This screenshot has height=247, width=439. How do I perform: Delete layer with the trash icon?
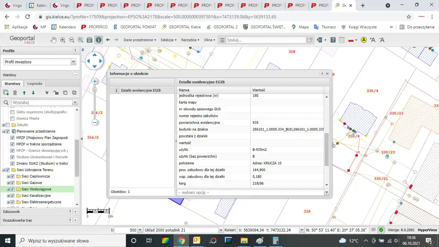[x=15, y=93]
